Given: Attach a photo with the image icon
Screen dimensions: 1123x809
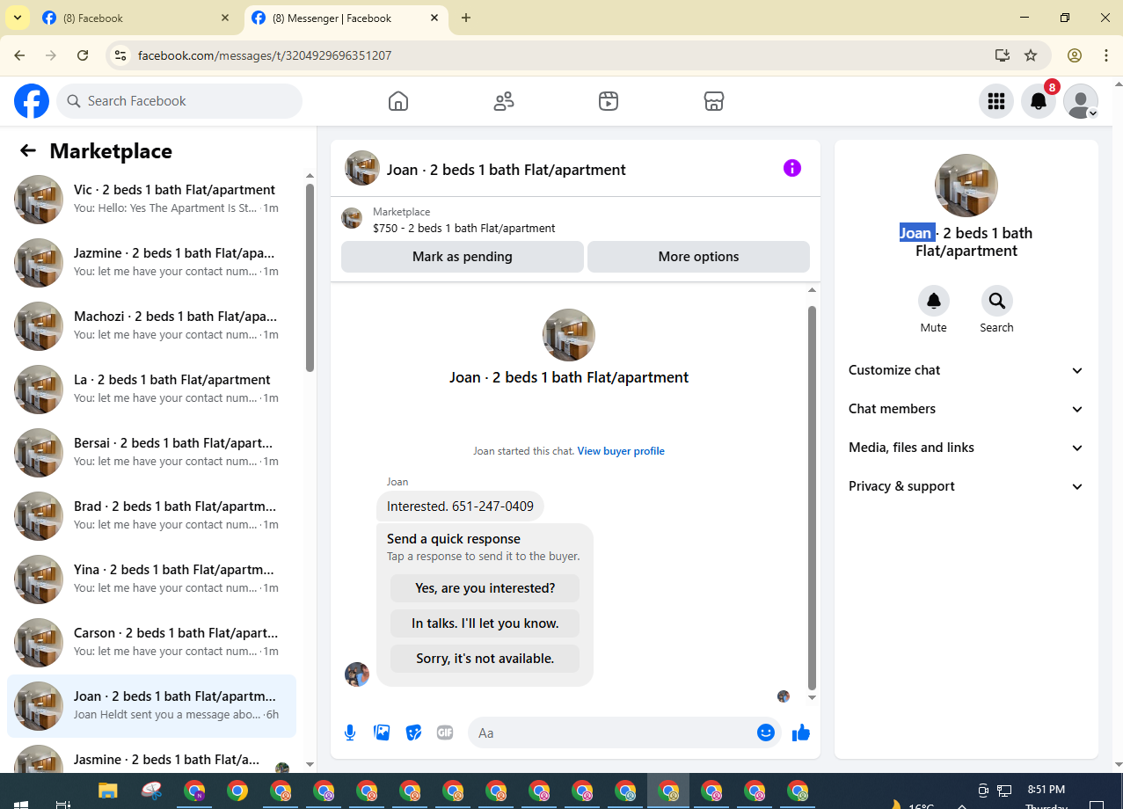Looking at the screenshot, I should click(382, 732).
